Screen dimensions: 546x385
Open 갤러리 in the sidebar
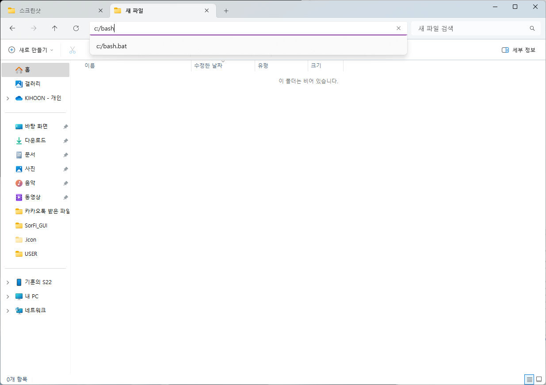point(35,84)
